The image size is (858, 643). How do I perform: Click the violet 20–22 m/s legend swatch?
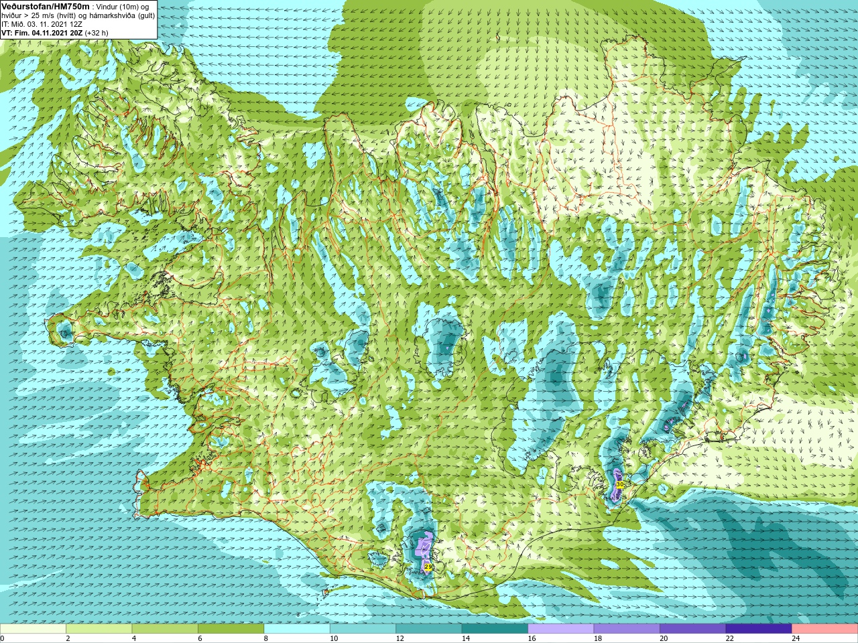coord(693,629)
